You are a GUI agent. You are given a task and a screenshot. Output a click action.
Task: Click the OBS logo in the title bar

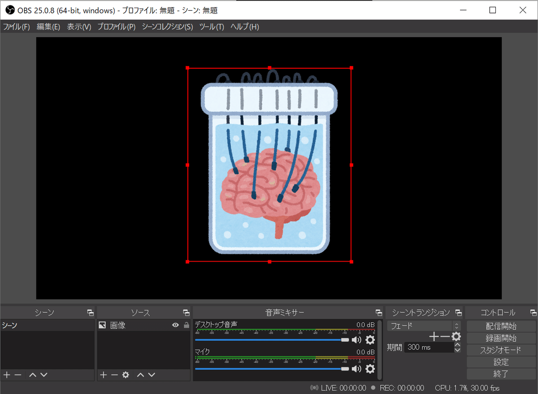click(10, 10)
